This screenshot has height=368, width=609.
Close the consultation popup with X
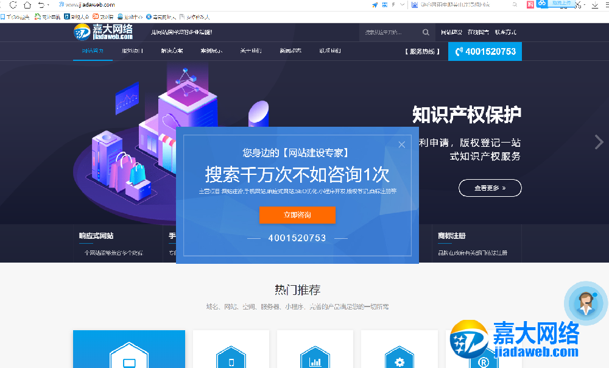click(x=401, y=144)
